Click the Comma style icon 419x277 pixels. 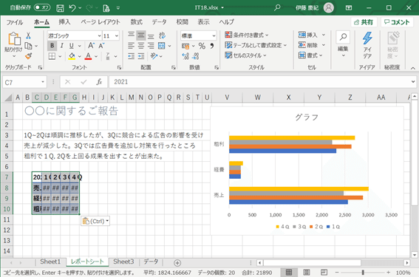(x=212, y=46)
